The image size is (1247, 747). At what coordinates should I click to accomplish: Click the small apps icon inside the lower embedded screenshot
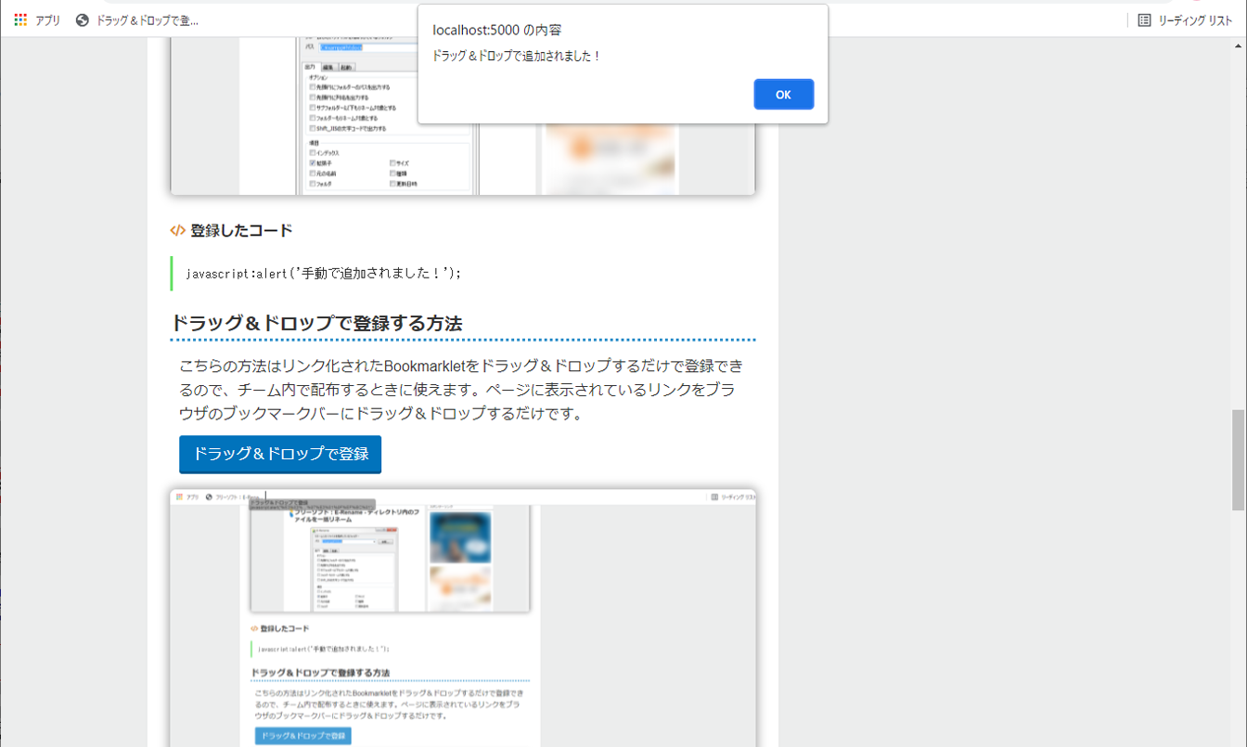click(x=178, y=497)
